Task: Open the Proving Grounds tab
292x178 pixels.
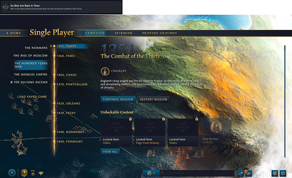Action: (160, 33)
